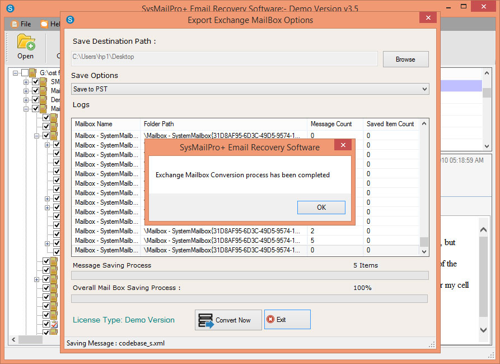Maximize the main SysMailPro+ window
Viewport: 500px width, 364px height.
pos(464,7)
